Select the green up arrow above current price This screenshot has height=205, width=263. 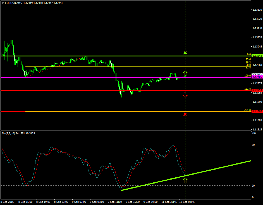(x=185, y=73)
